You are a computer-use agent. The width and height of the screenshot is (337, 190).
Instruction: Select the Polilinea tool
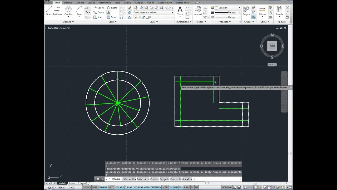[57, 11]
